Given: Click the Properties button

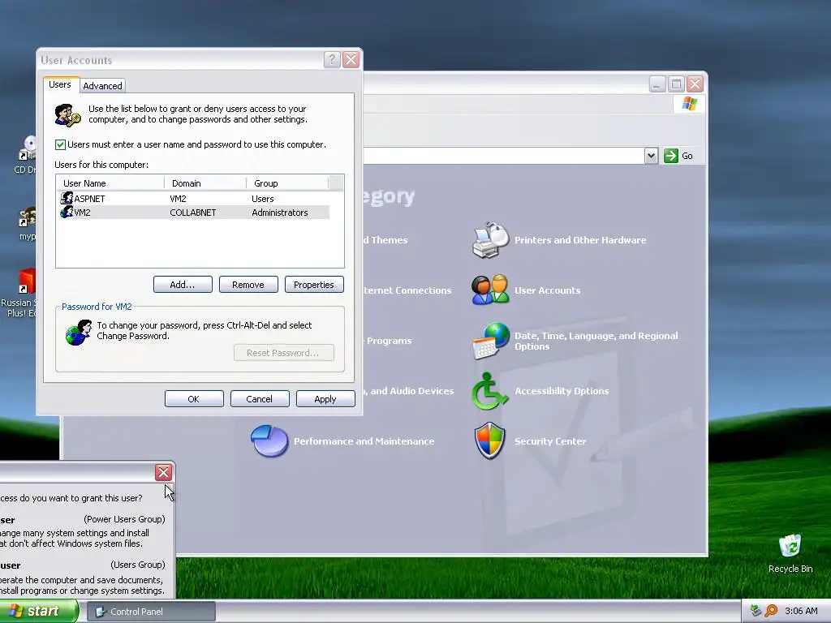Looking at the screenshot, I should point(314,285).
